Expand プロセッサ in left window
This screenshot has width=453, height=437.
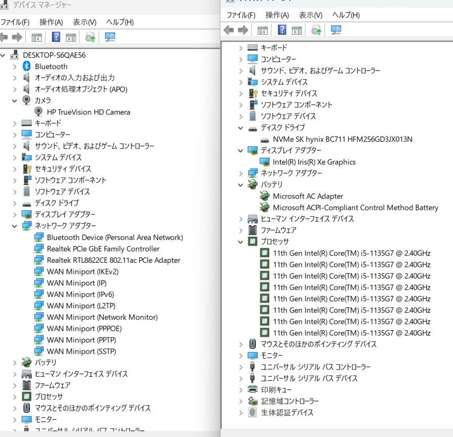(x=15, y=397)
